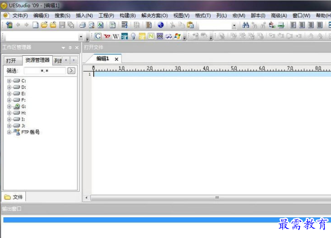Open workspace manager panel menu arrow
Viewport: 331px width, 238px height.
pyautogui.click(x=63, y=48)
